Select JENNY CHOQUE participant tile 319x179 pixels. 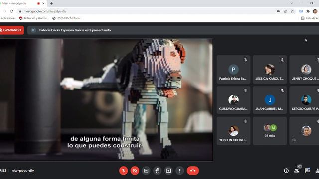305,70
